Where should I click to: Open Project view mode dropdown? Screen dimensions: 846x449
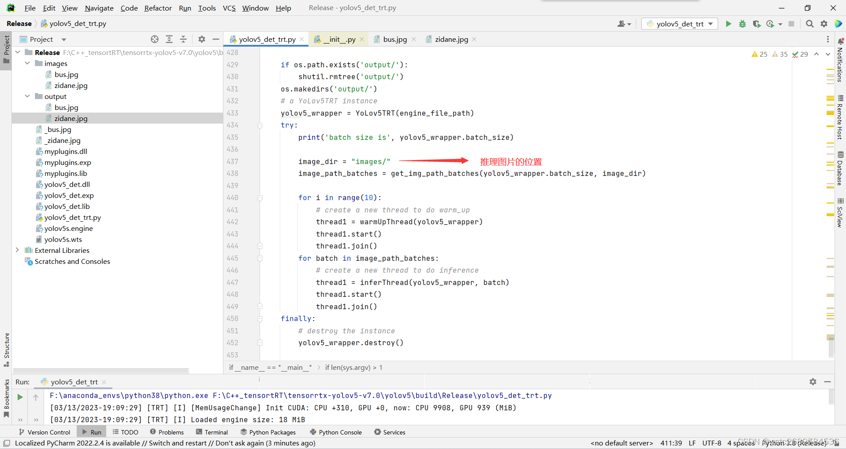[x=64, y=40]
